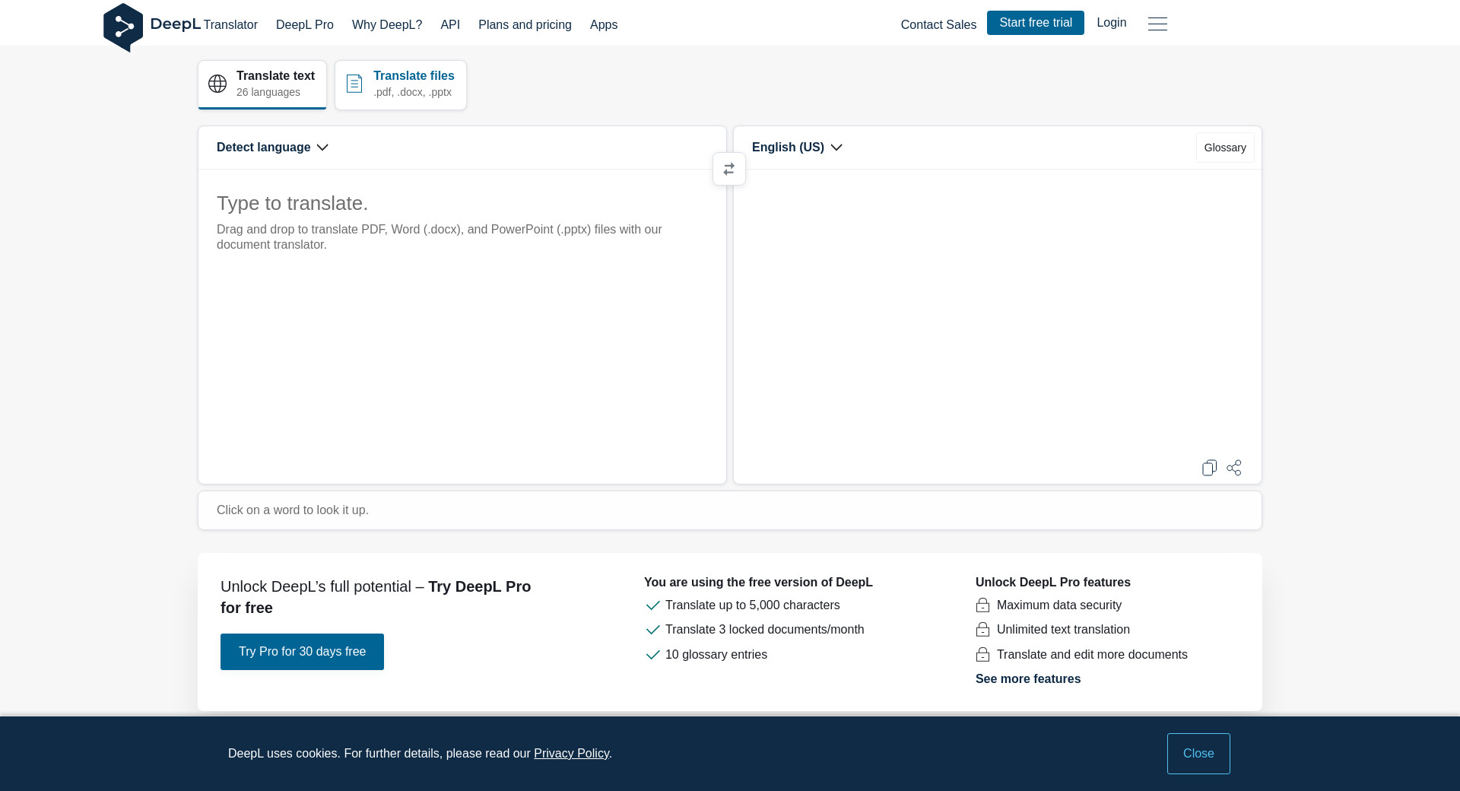Open Plans and pricing menu item

click(525, 25)
